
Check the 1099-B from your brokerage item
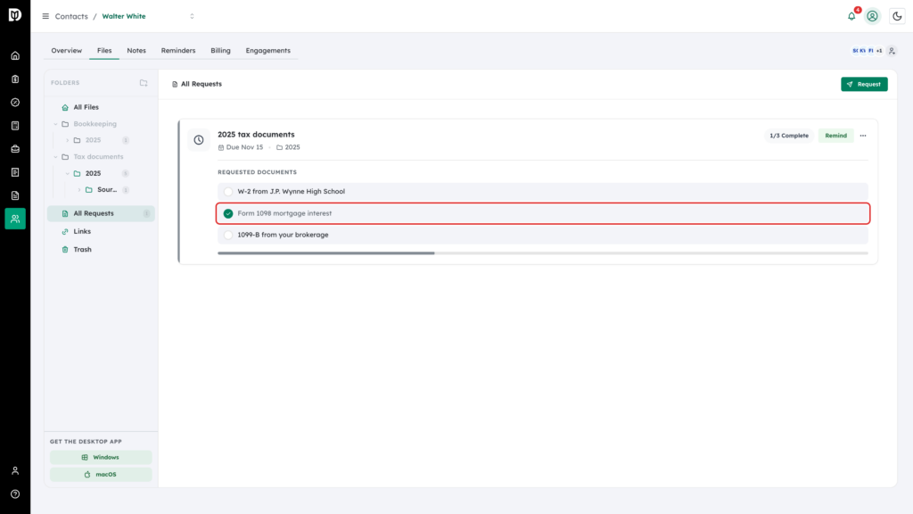coord(228,235)
